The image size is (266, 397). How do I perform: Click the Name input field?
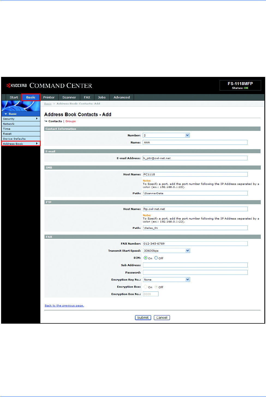tap(195, 142)
